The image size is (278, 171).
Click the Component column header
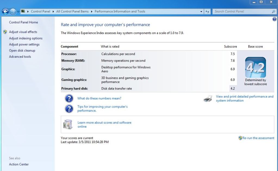[70, 47]
